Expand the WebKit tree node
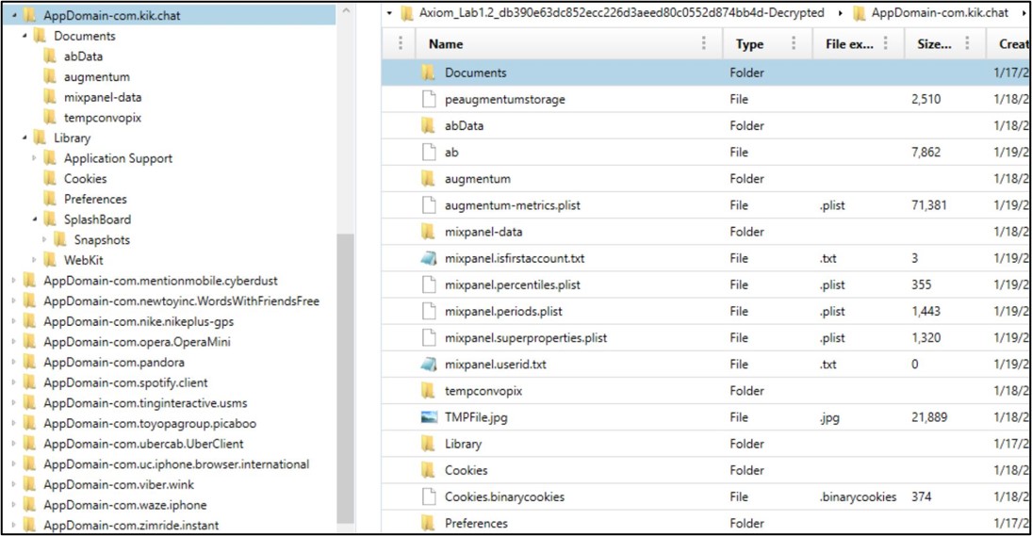The width and height of the screenshot is (1032, 536). tap(34, 260)
